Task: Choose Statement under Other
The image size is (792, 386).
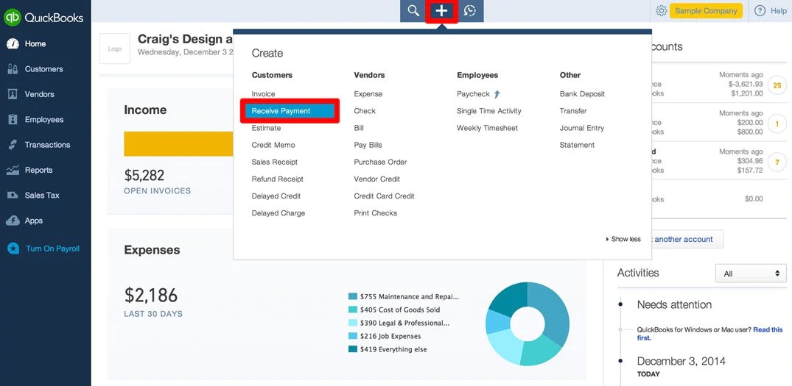Action: pyautogui.click(x=577, y=145)
